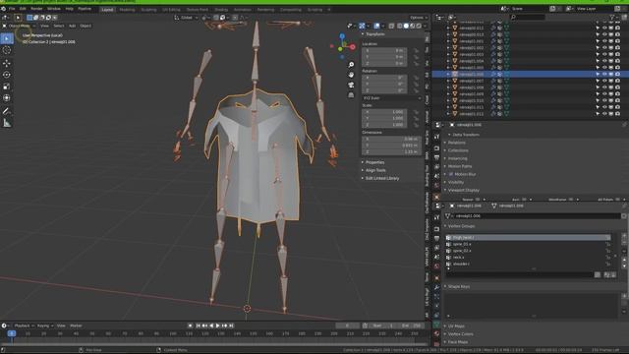Screen dimensions: 629x354
Task: Activate the Rotate tool in the toolbar
Action: [x=7, y=75]
